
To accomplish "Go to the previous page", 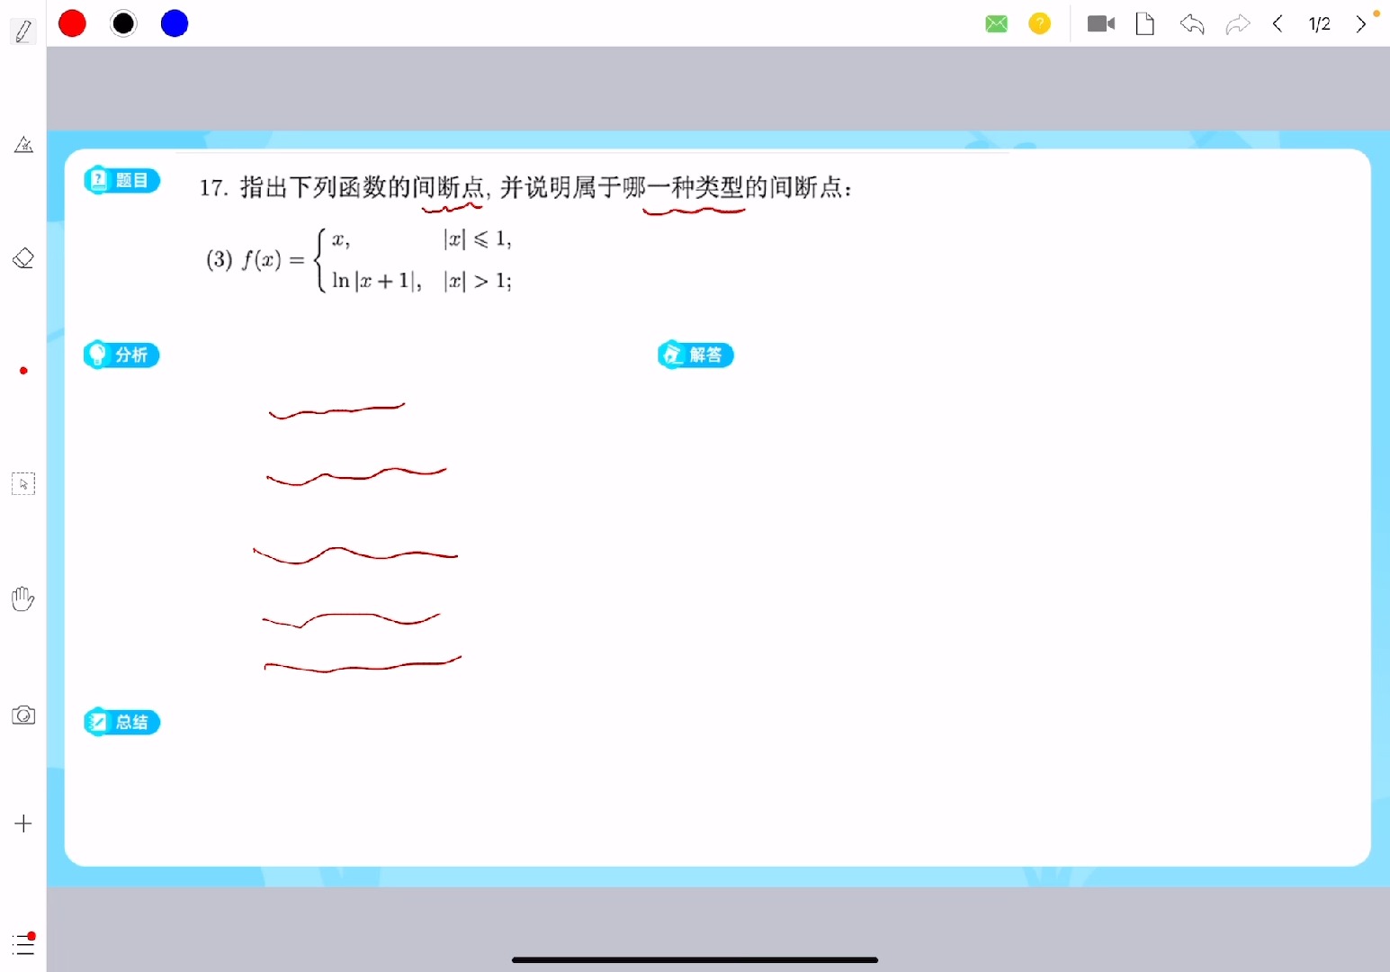I will [x=1278, y=23].
